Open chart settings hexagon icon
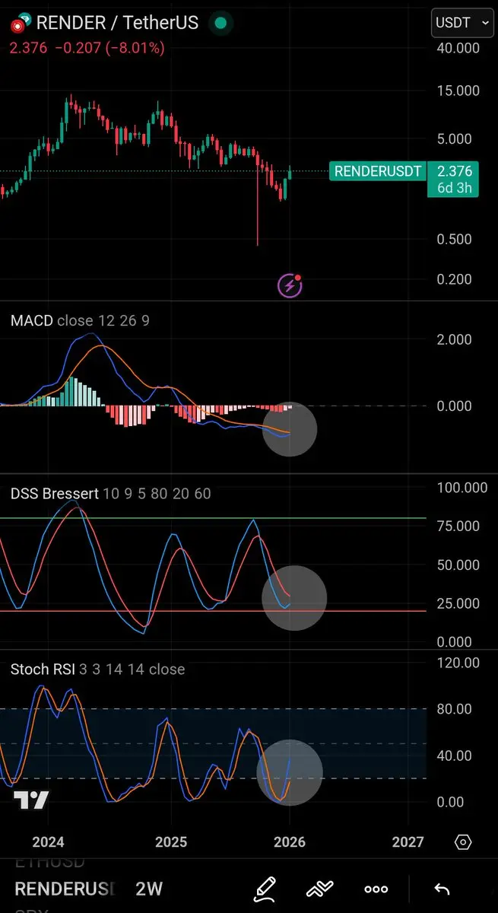Viewport: 498px width, 913px height. pyautogui.click(x=463, y=842)
